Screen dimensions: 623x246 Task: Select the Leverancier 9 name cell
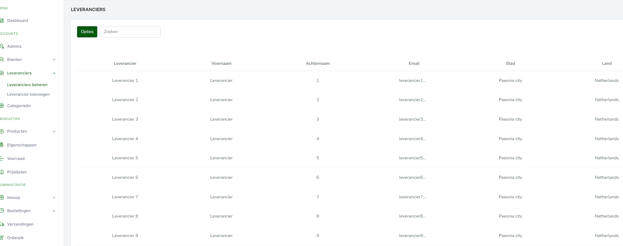click(125, 236)
